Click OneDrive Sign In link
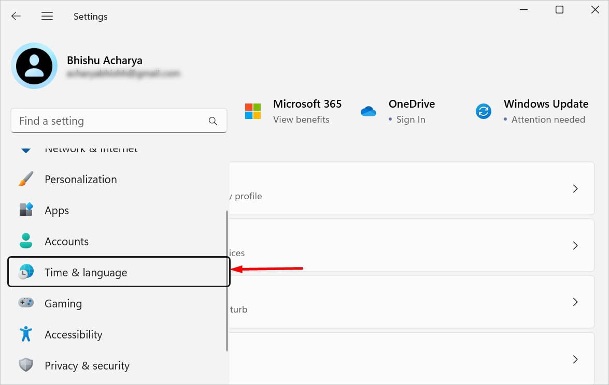 [x=410, y=120]
